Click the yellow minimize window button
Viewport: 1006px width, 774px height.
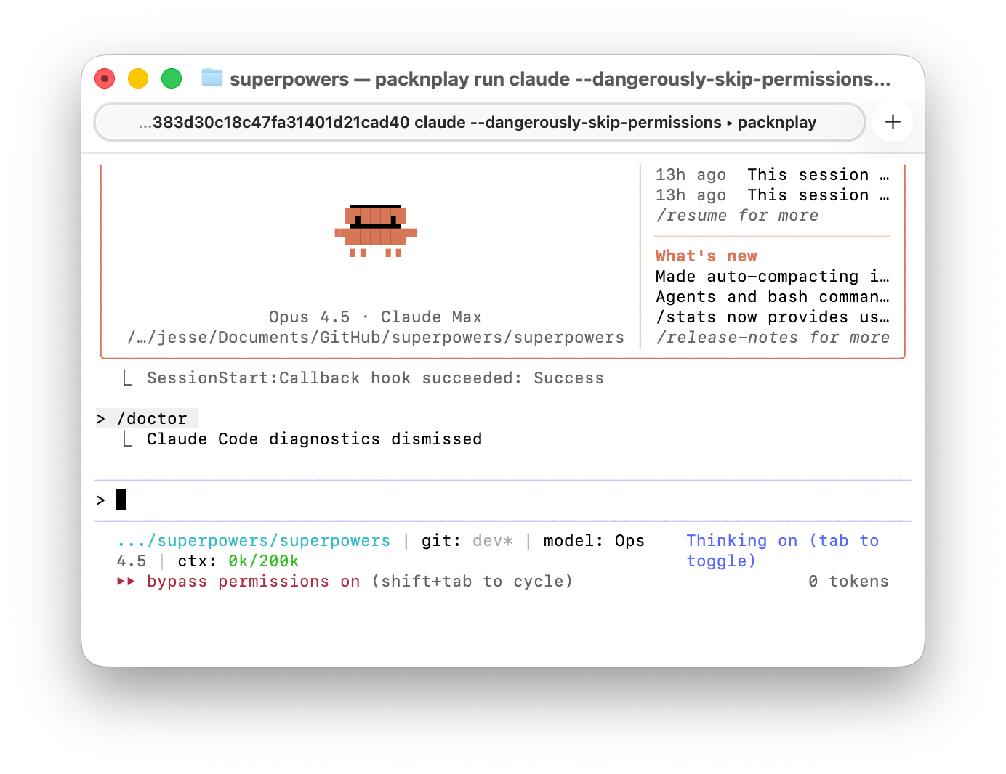138,78
